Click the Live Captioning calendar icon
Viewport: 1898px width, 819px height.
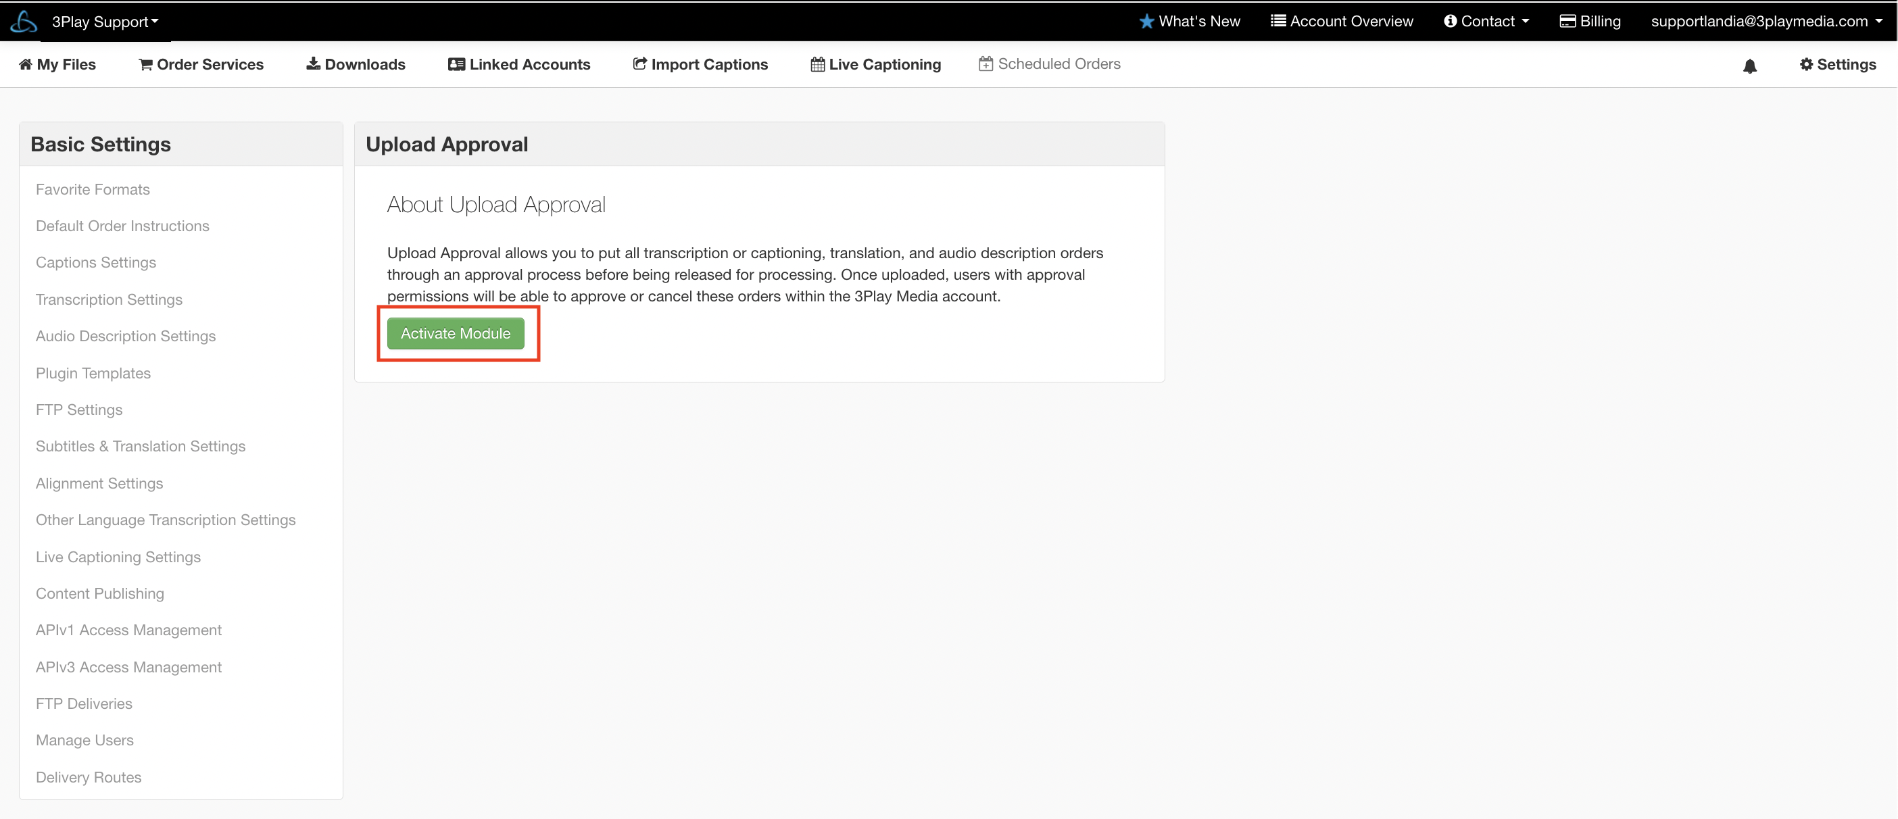(817, 64)
